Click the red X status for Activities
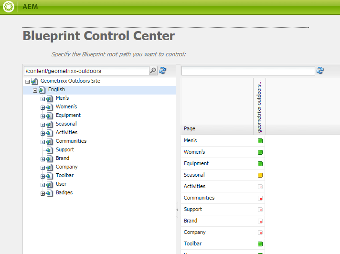This screenshot has height=254, width=340. click(x=260, y=187)
